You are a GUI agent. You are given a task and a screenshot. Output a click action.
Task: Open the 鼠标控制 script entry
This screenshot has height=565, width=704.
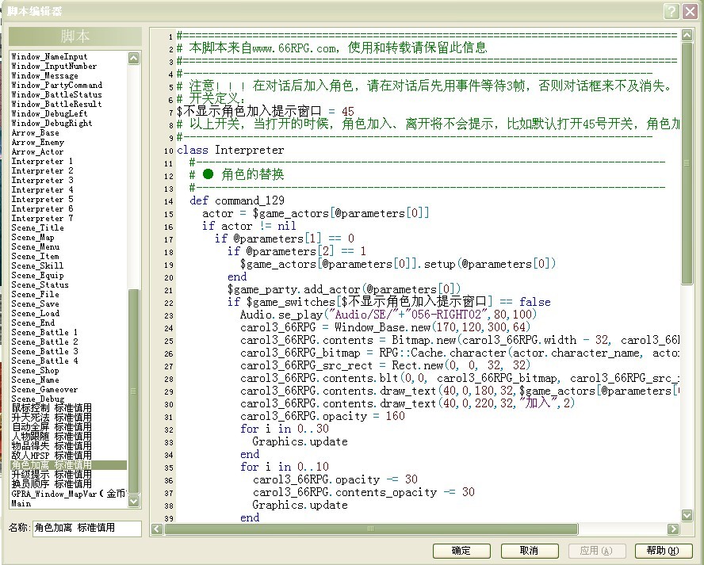(x=52, y=408)
